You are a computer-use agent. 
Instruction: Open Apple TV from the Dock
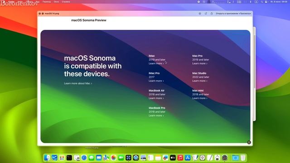pyautogui.click(x=173, y=158)
